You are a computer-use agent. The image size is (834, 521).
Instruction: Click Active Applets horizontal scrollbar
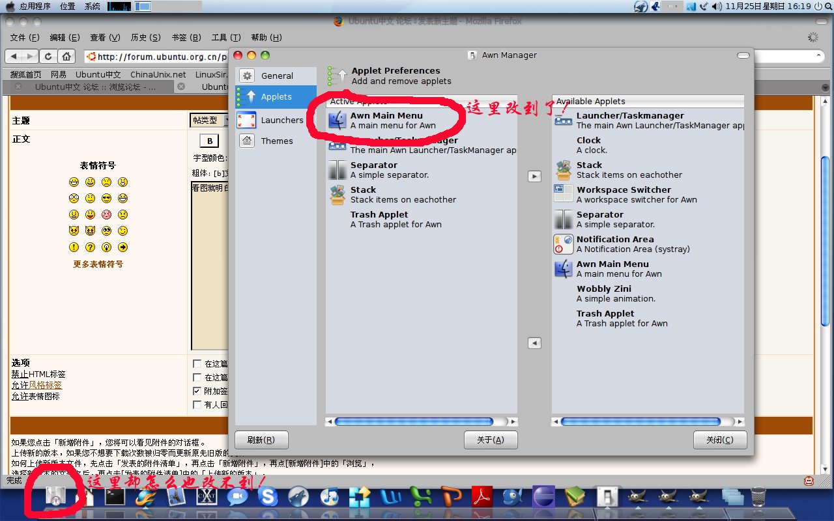[x=422, y=421]
